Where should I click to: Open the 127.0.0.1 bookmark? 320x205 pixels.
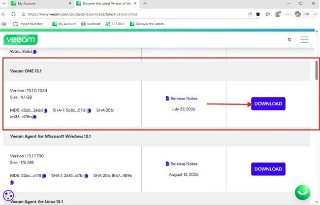point(115,24)
